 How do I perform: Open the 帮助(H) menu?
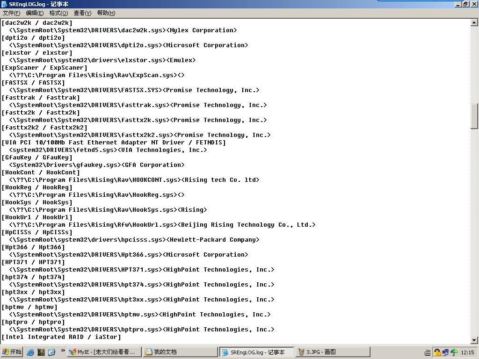pyautogui.click(x=106, y=13)
